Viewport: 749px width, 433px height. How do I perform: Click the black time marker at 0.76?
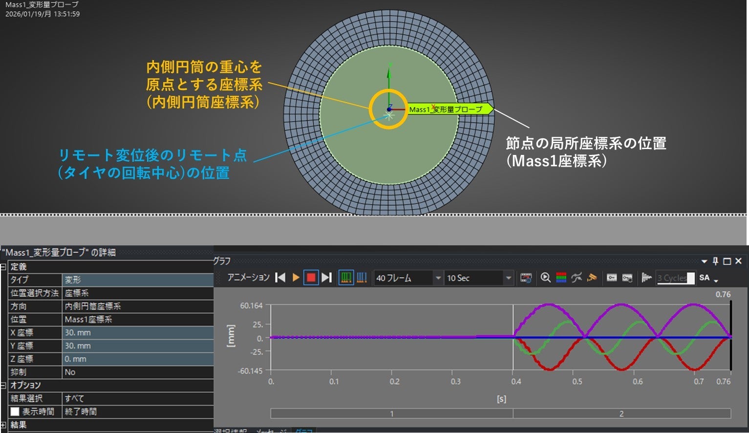pyautogui.click(x=730, y=335)
